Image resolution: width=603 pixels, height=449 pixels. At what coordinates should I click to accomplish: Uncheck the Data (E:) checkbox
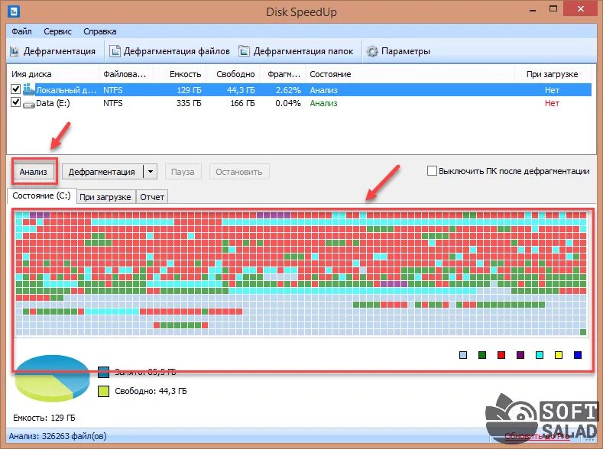[x=15, y=102]
